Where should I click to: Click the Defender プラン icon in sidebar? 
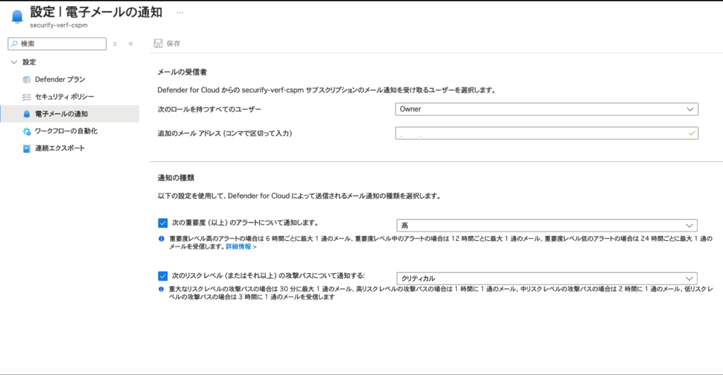tap(27, 80)
